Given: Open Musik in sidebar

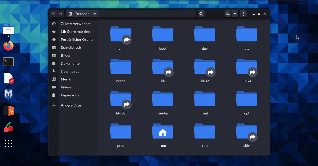Looking at the screenshot, I should 66,79.
